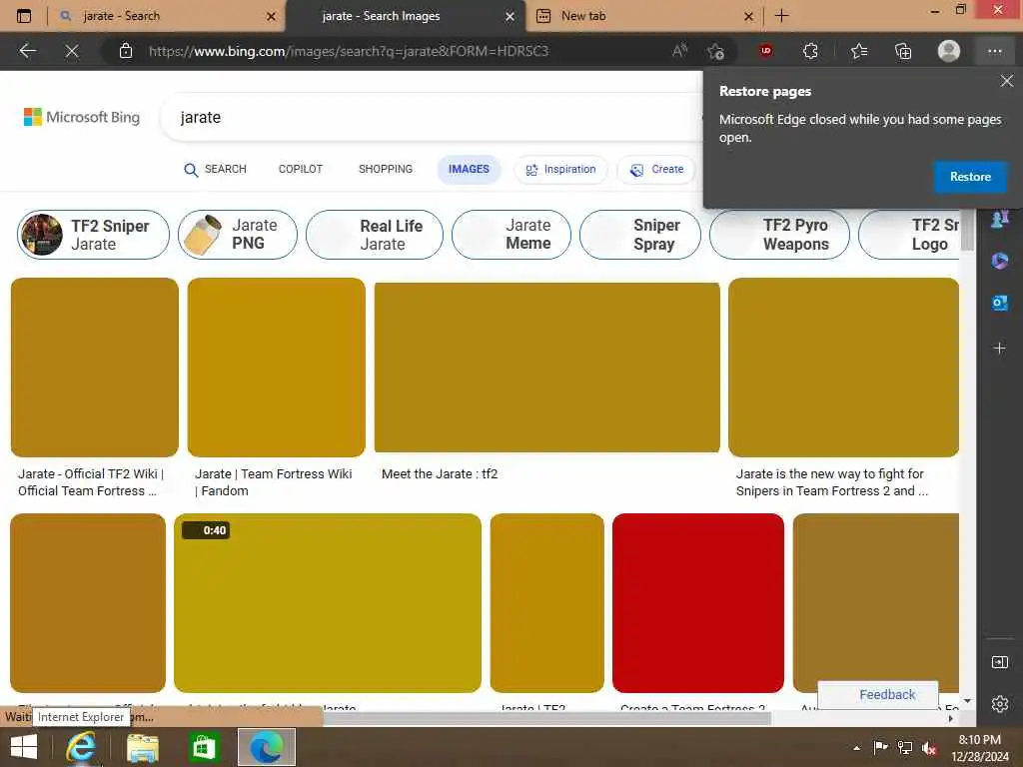The image size is (1023, 767).
Task: Open Microsoft Bing home logo
Action: pos(82,118)
